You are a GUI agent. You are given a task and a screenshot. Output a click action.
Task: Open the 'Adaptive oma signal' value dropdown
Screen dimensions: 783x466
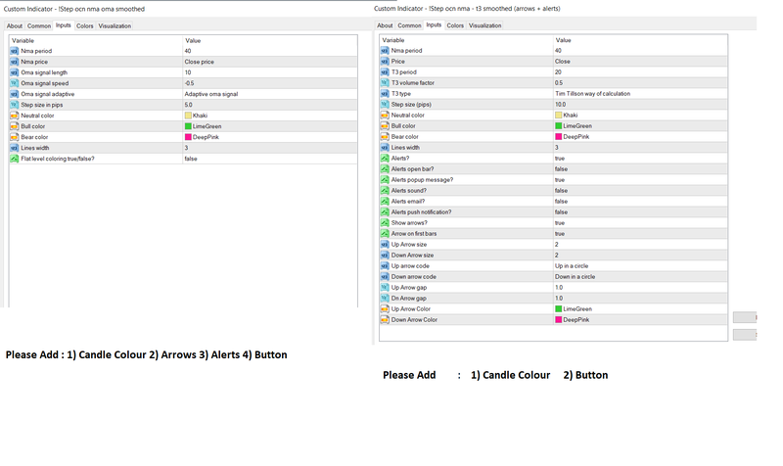click(x=210, y=94)
